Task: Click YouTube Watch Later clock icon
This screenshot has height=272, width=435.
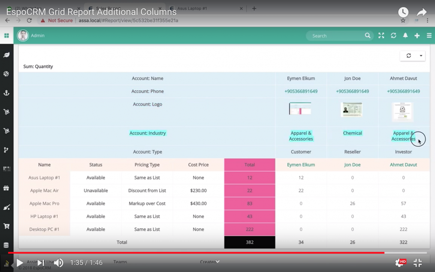Action: pyautogui.click(x=404, y=12)
